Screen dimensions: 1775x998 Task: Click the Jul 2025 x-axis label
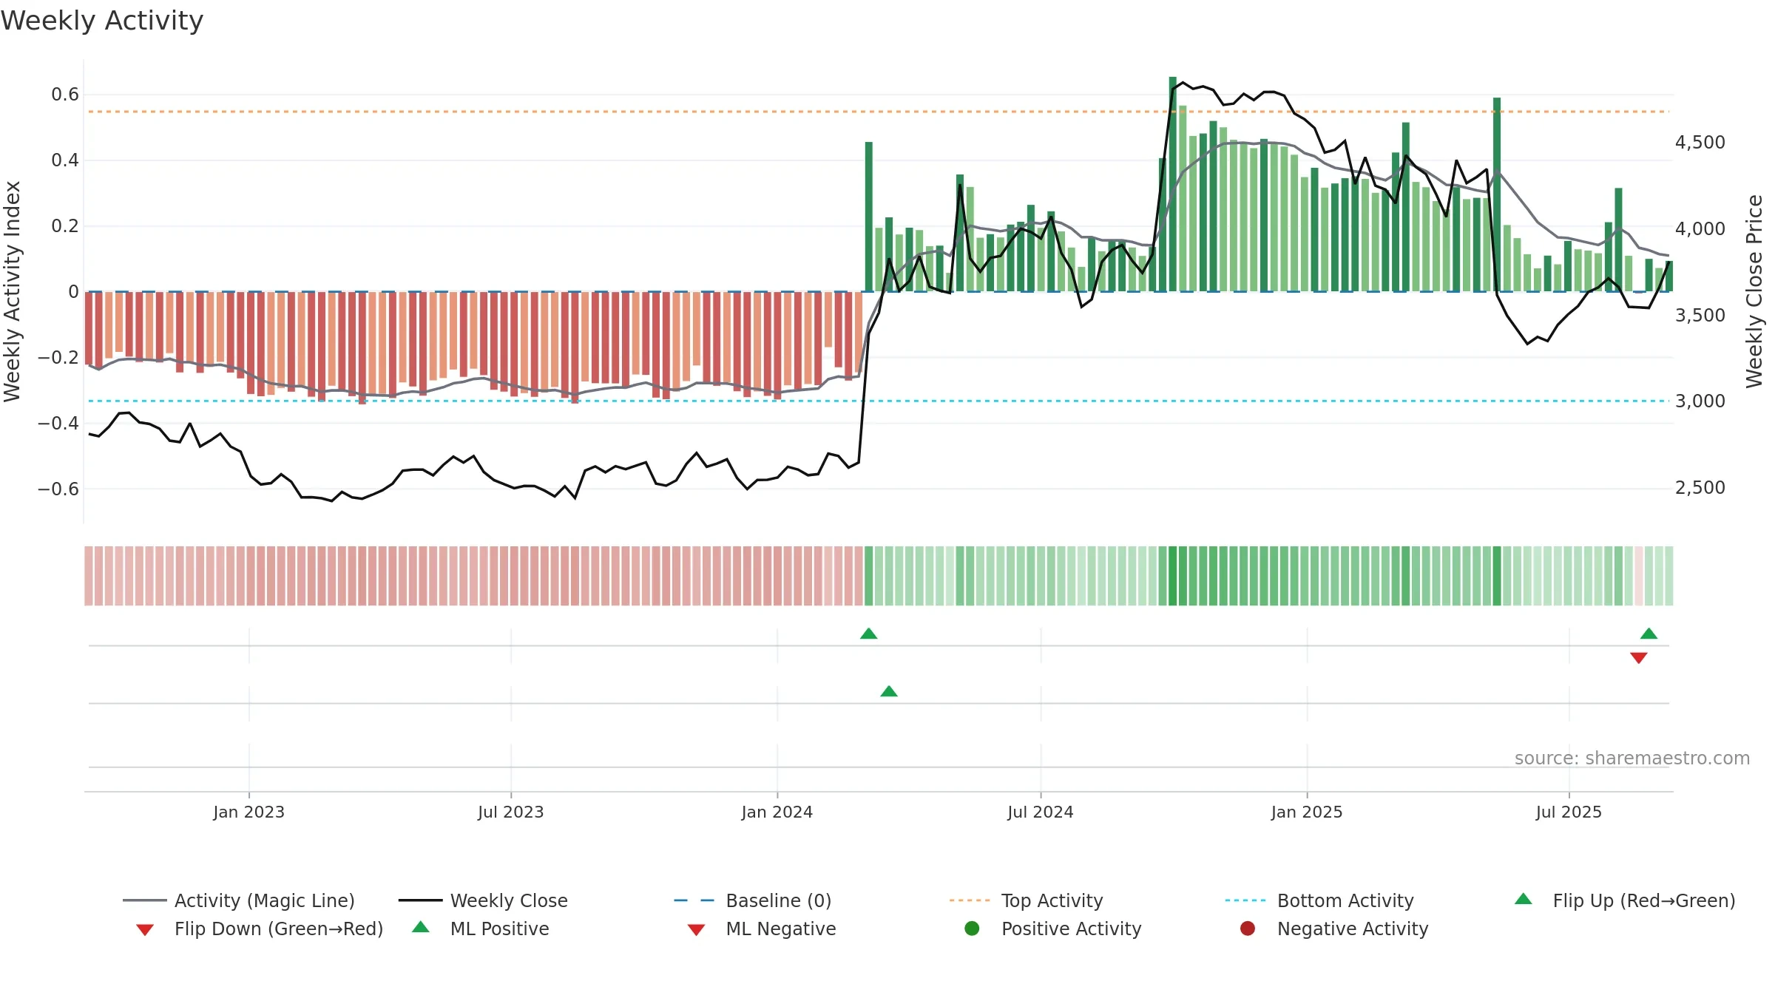coord(1568,812)
